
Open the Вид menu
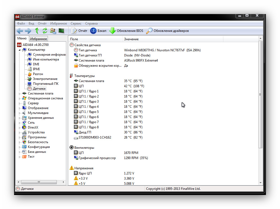tap(31, 23)
